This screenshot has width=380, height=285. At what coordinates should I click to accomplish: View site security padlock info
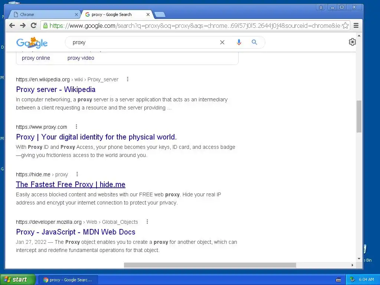click(45, 26)
